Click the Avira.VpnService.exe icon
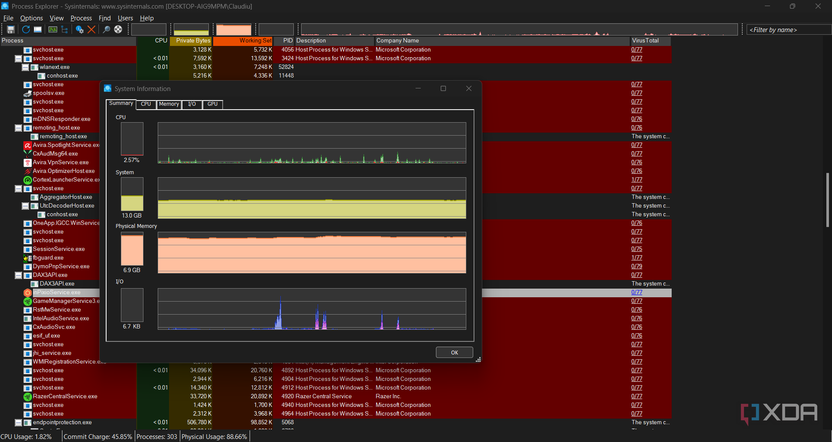The width and height of the screenshot is (832, 442). coord(28,162)
